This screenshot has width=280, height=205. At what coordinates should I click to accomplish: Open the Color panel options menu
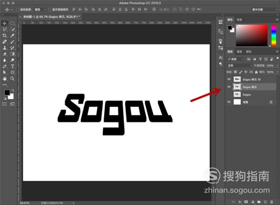pos(277,19)
